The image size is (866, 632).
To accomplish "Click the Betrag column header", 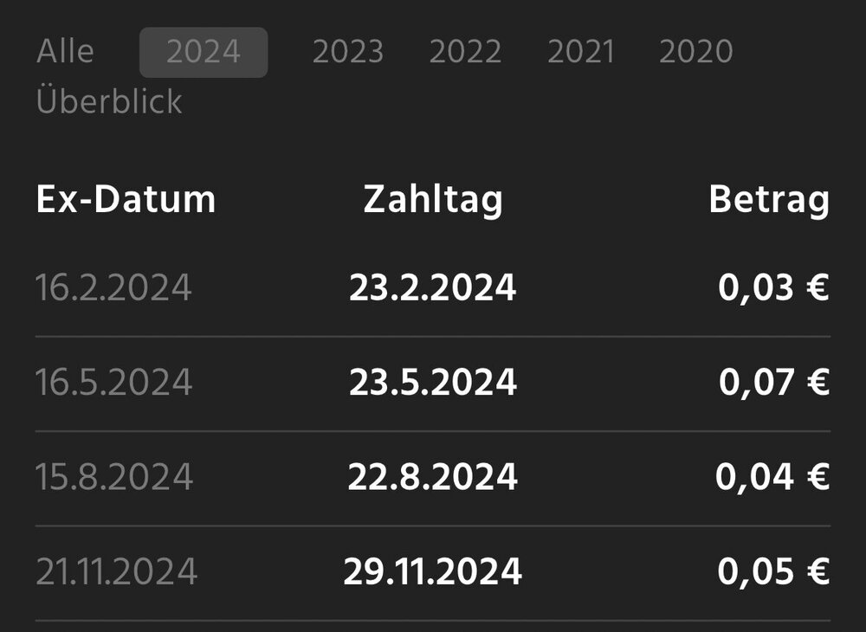I will pyautogui.click(x=769, y=200).
